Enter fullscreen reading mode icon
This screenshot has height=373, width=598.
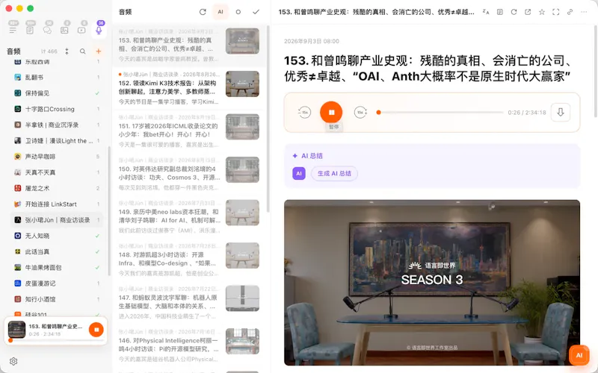click(x=555, y=12)
